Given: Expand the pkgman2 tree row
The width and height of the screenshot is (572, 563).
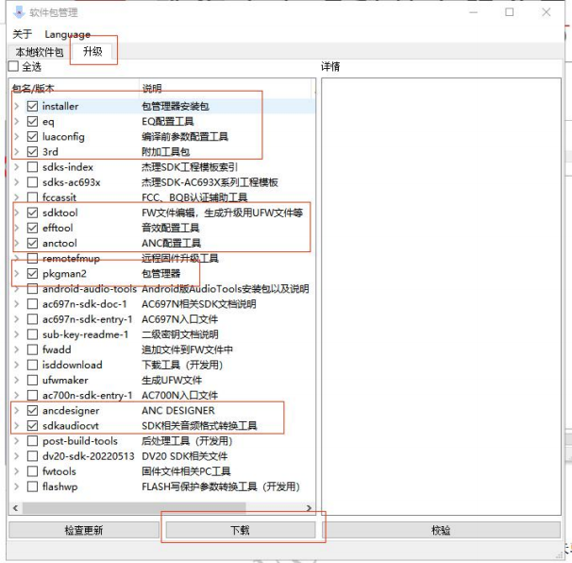Looking at the screenshot, I should point(16,273).
